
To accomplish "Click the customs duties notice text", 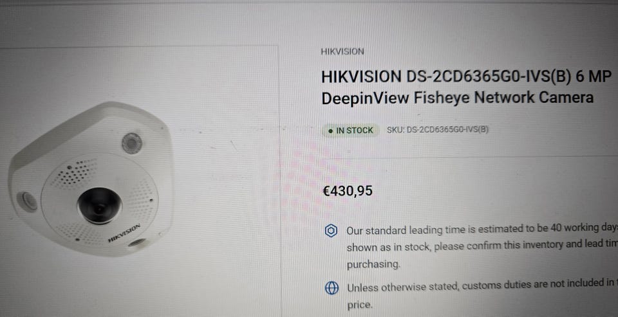I will [482, 294].
